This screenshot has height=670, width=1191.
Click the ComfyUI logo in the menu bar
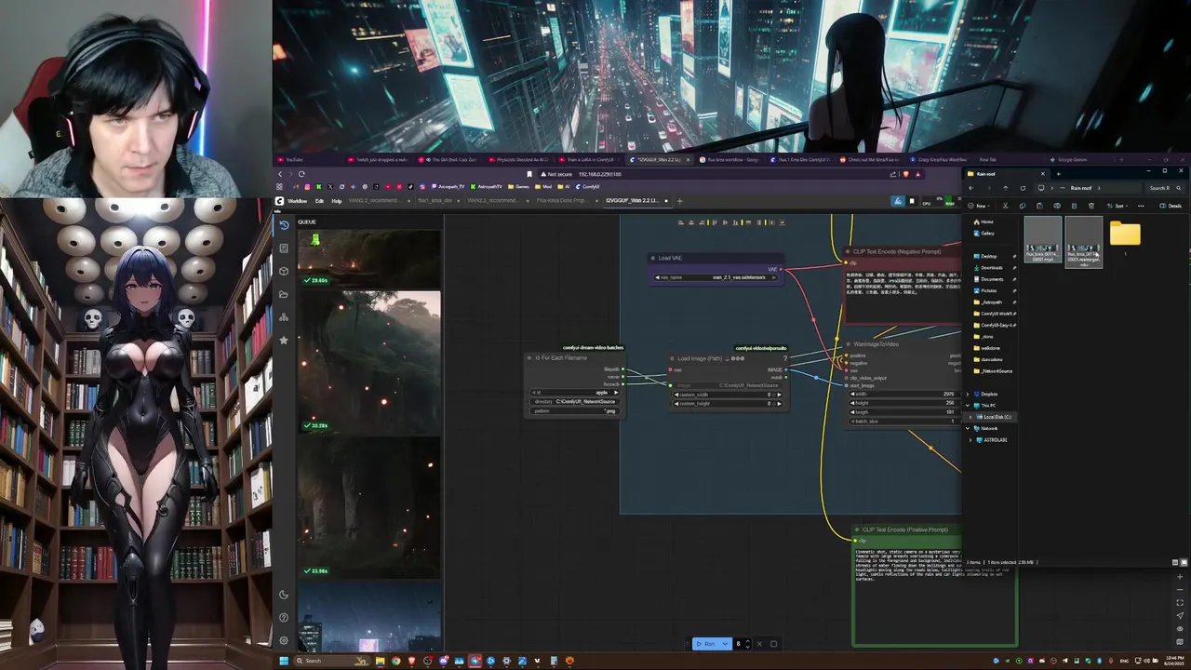point(279,200)
